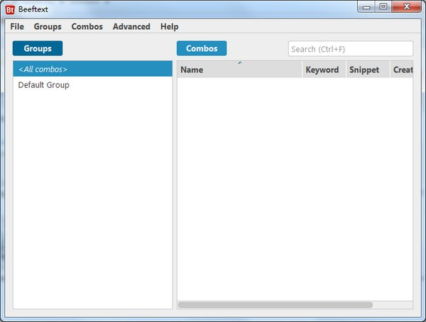Viewport: 426px width, 322px height.
Task: Open the Combos menu in menu bar
Action: [x=87, y=27]
